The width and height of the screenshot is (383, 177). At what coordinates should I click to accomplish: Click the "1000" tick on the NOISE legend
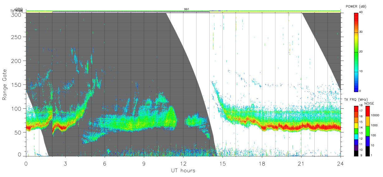374,125
